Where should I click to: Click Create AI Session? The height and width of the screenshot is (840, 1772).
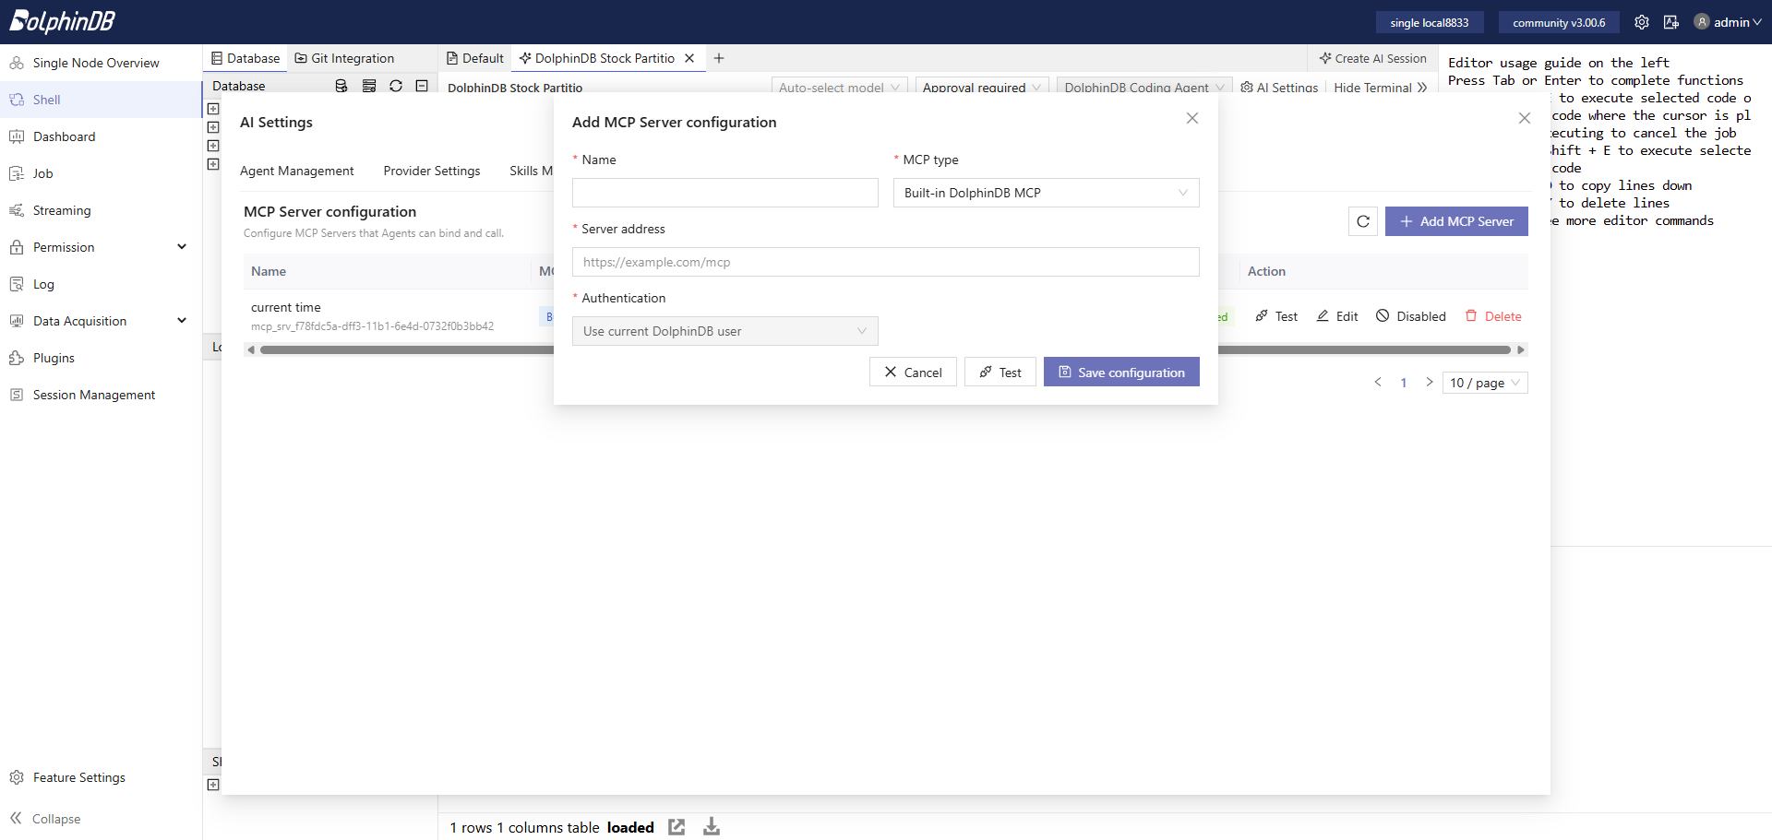(x=1373, y=58)
